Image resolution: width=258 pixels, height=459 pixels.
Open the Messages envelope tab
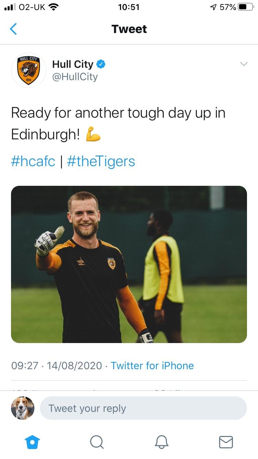click(226, 442)
